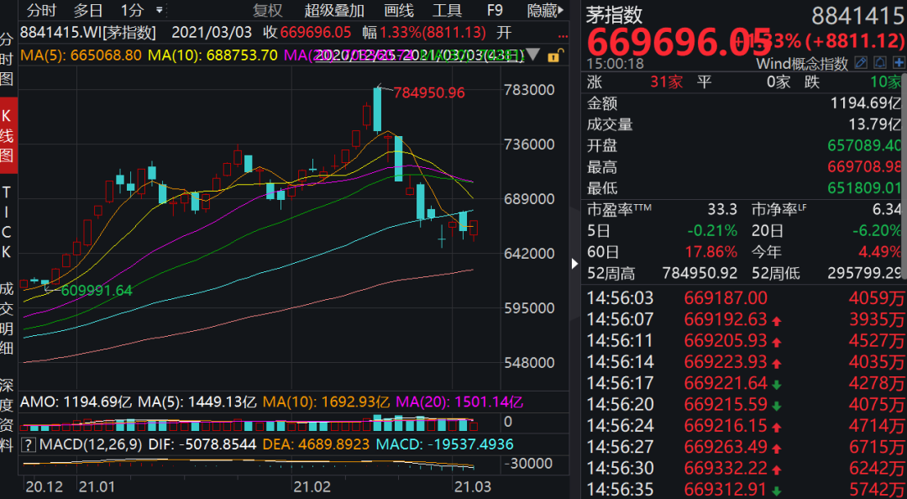Screen dimensions: 907x499
Task: Click the 8841415 index code
Action: (x=857, y=16)
